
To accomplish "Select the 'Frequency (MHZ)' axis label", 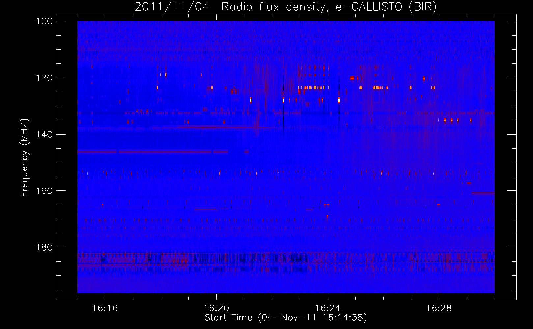I will point(25,158).
